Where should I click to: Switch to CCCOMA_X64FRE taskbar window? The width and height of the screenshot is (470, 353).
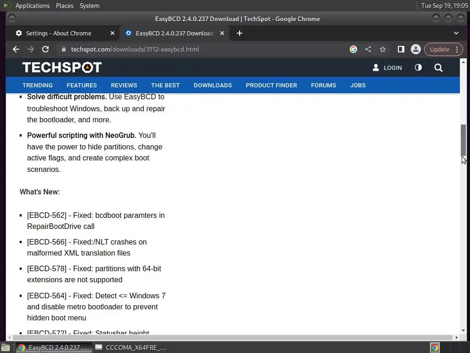coord(131,347)
